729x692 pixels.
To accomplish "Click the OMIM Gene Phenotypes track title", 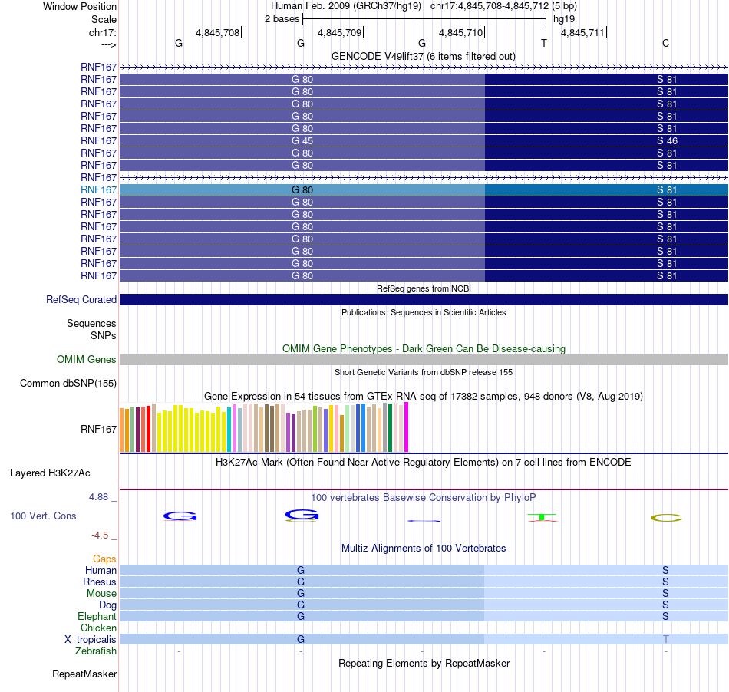I will (x=424, y=348).
